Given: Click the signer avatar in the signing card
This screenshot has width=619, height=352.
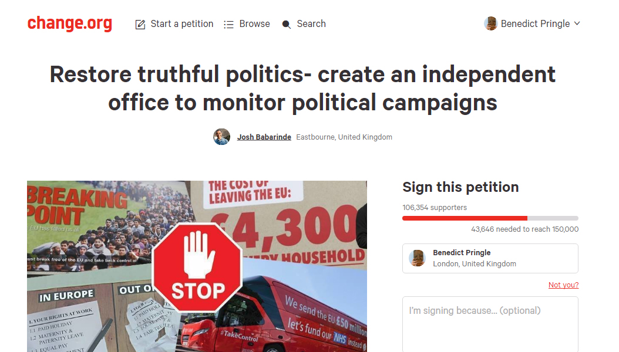Looking at the screenshot, I should coord(418,258).
